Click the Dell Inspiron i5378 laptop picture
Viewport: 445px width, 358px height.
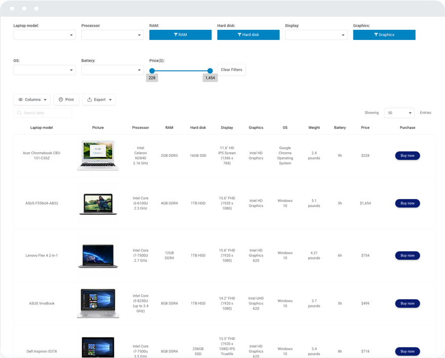click(x=98, y=347)
